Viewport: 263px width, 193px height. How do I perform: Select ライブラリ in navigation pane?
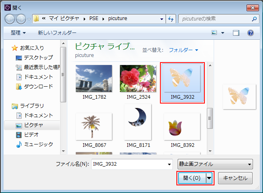(32, 106)
